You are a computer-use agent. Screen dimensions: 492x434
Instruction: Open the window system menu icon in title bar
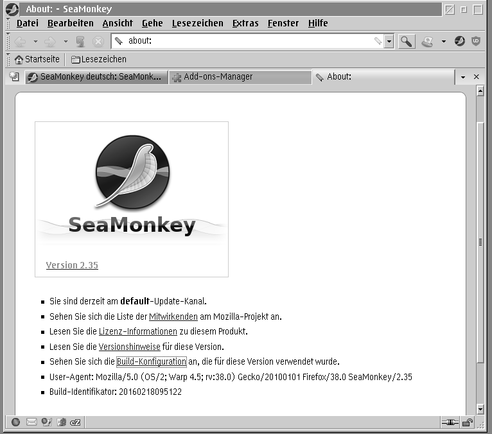(12, 9)
